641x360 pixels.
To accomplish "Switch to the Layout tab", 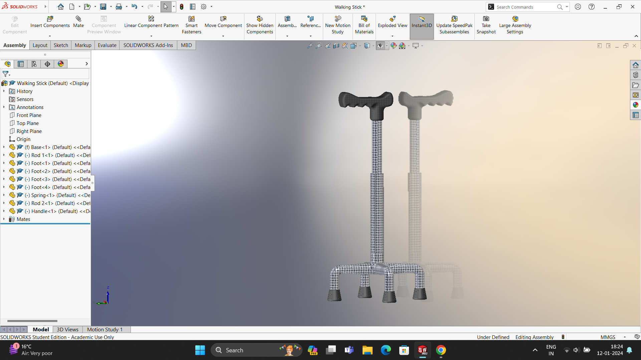I will [40, 45].
